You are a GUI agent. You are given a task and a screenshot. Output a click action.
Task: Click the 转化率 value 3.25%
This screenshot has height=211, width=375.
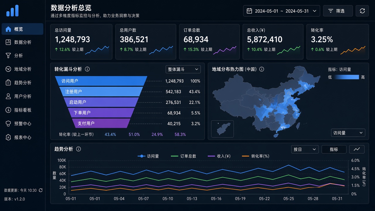tap(322, 39)
